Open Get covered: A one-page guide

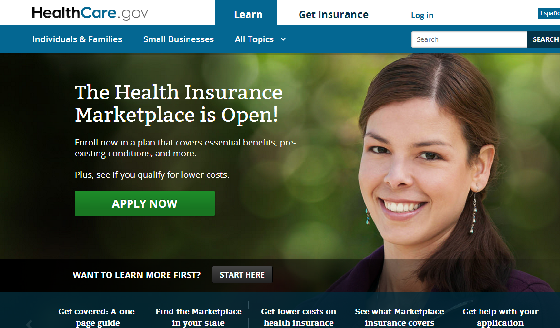(x=98, y=317)
